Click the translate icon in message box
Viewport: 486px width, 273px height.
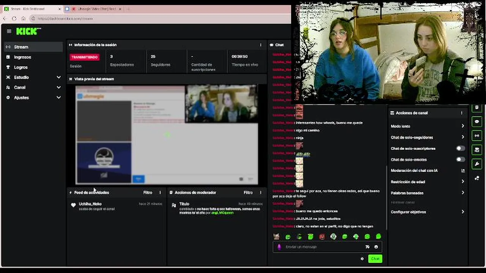368,247
